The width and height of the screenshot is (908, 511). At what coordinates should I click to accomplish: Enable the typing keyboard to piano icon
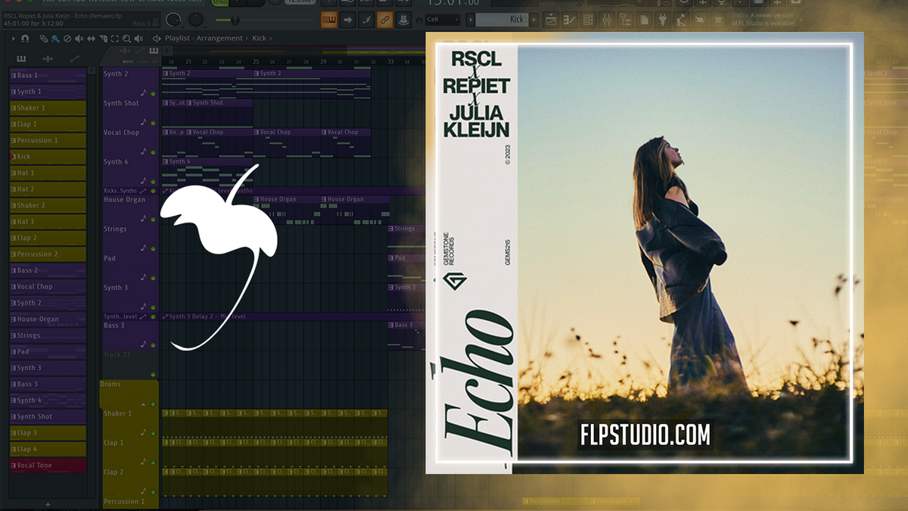[329, 19]
